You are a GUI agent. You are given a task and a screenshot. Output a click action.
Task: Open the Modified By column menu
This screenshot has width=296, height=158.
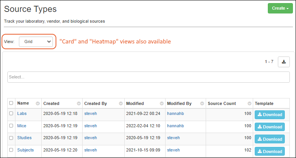202,103
